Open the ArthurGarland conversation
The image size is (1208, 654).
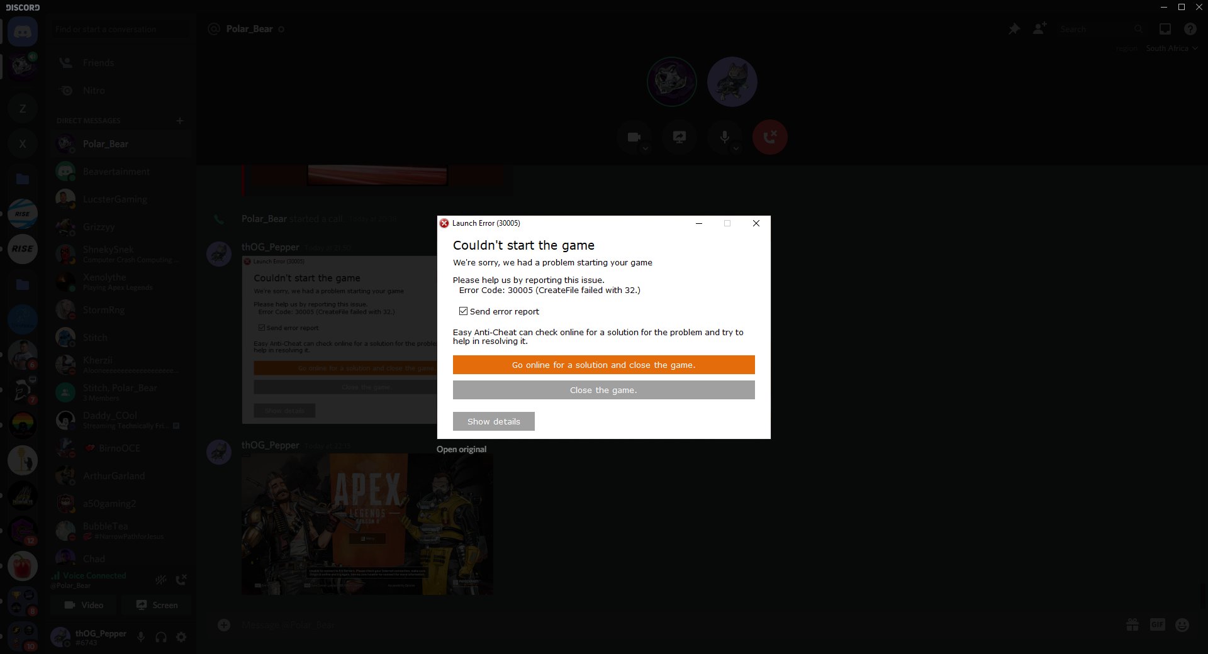coord(120,476)
